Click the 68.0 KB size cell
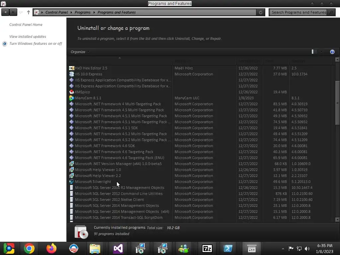The height and width of the screenshot is (255, 340). pyautogui.click(x=281, y=164)
